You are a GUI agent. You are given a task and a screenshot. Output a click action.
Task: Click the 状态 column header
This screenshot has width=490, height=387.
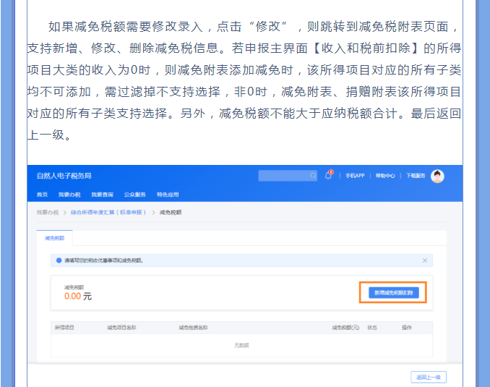coord(372,328)
